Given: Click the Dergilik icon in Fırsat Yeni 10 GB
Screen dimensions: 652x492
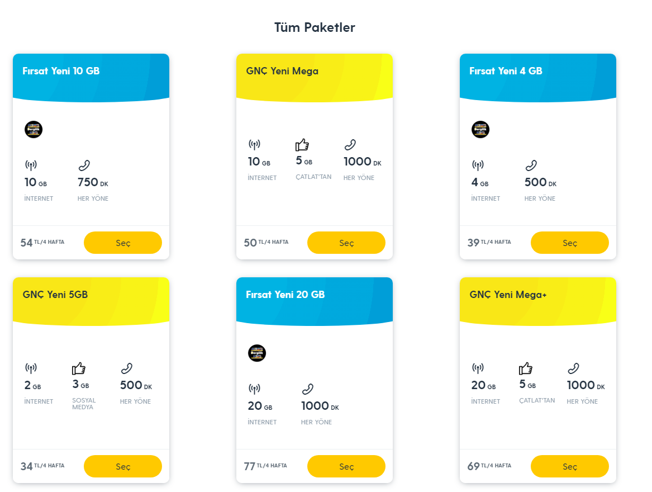Looking at the screenshot, I should pyautogui.click(x=34, y=129).
